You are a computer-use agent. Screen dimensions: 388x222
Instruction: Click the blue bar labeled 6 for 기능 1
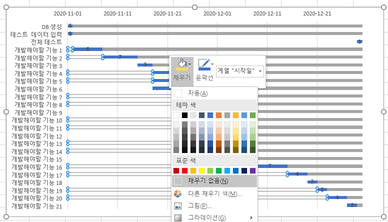87,49
